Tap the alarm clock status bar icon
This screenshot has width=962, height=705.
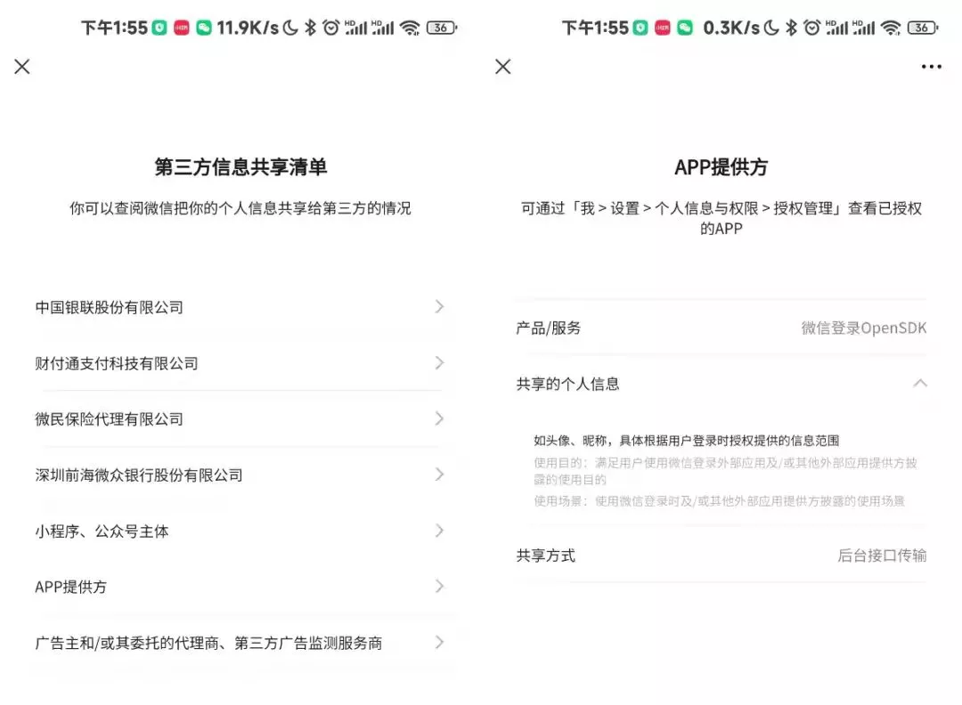330,28
